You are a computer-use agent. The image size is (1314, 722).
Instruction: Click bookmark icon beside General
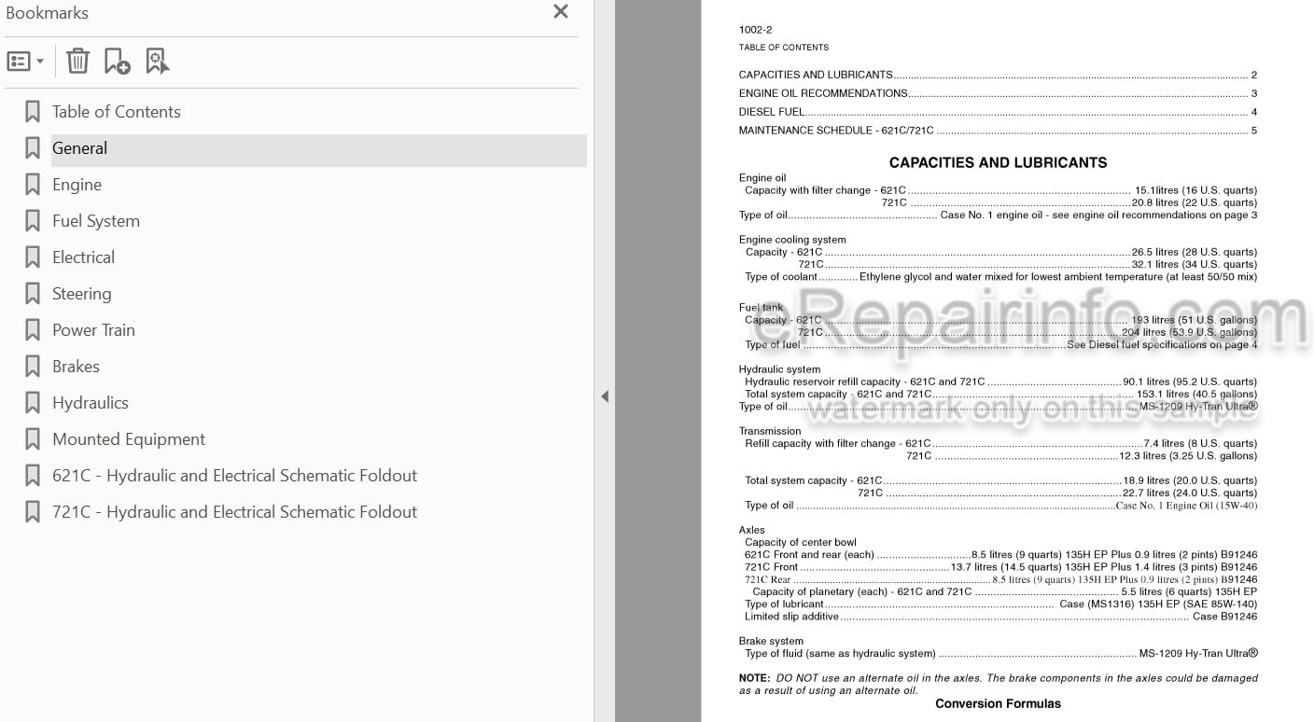click(33, 148)
